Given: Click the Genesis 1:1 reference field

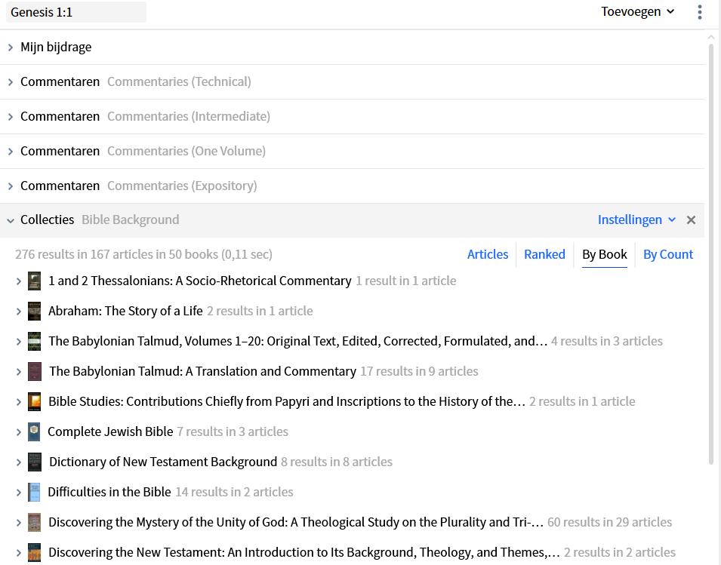Looking at the screenshot, I should [x=75, y=12].
